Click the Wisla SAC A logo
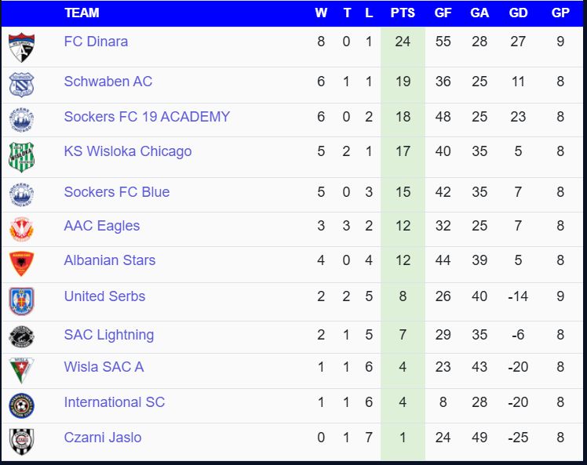Image resolution: width=587 pixels, height=465 pixels. pos(21,370)
